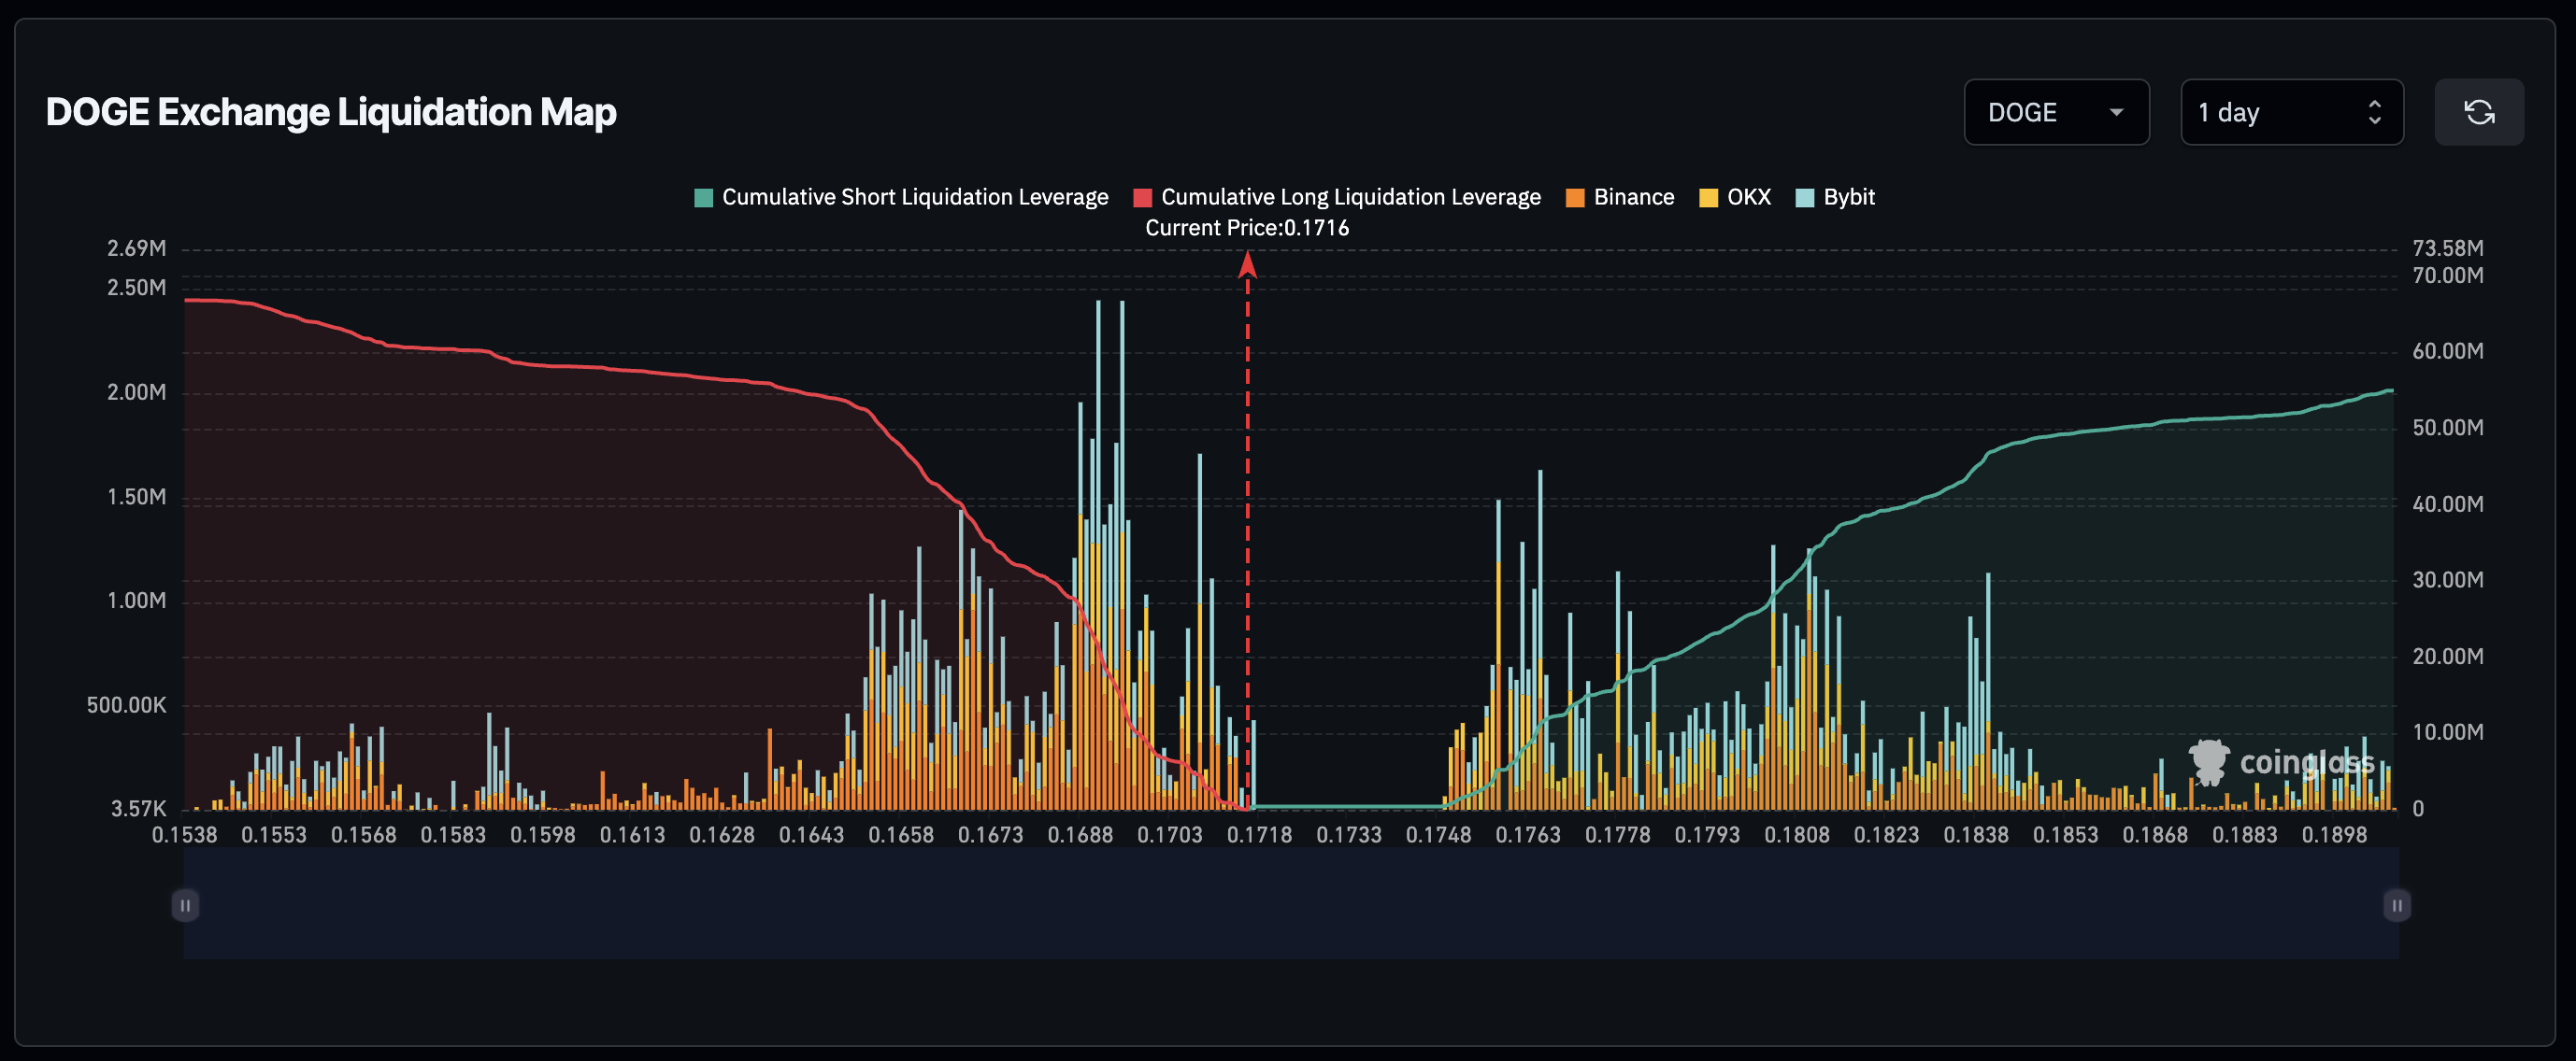
Task: Click the 1 day up-down chevrons
Action: click(x=2374, y=112)
